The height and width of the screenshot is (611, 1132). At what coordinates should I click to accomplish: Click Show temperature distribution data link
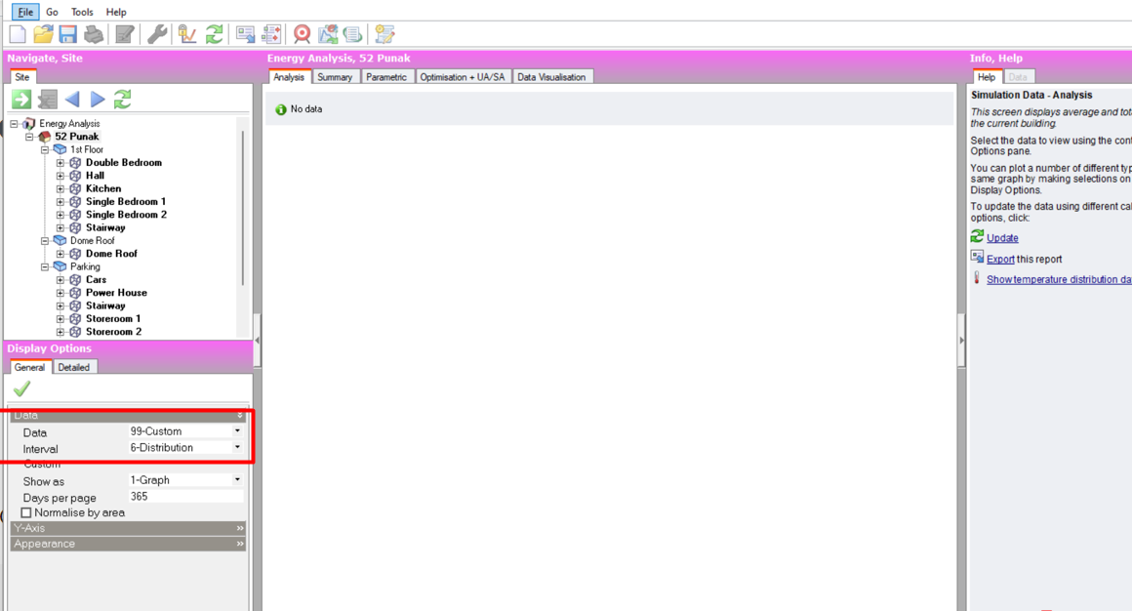coord(1059,279)
